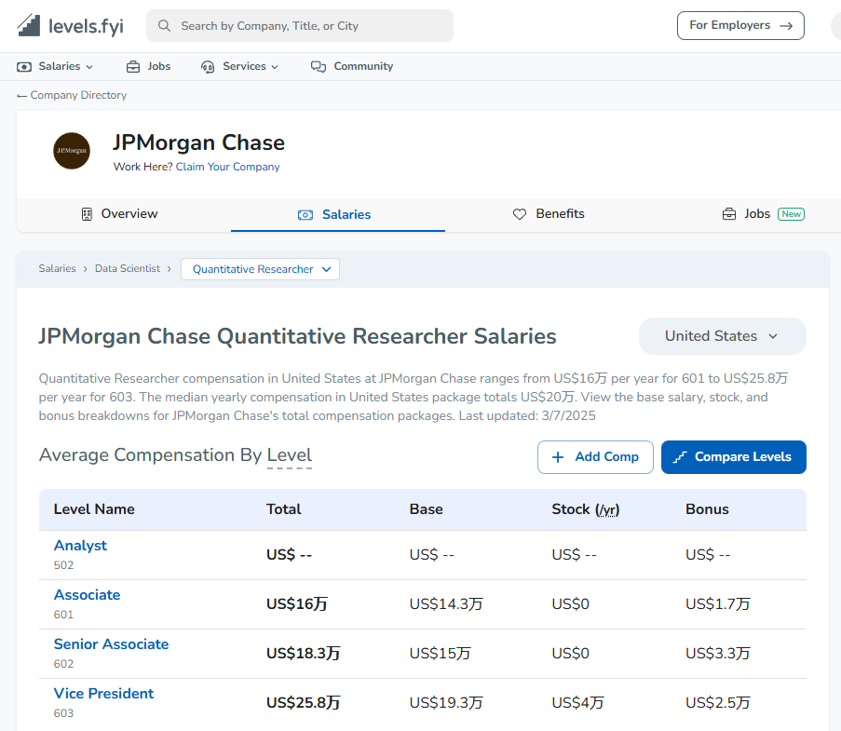This screenshot has width=841, height=731.
Task: Open the Associate level link
Action: point(87,595)
